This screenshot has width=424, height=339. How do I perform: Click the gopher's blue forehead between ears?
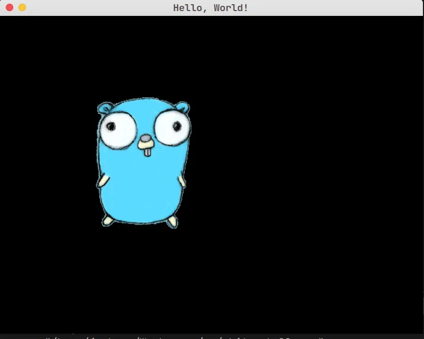coord(145,106)
